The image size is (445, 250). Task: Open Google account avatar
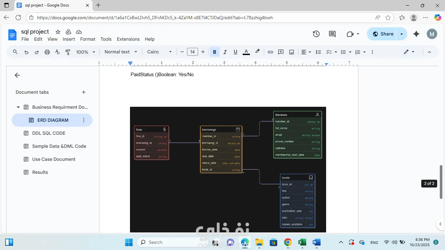pos(432,34)
